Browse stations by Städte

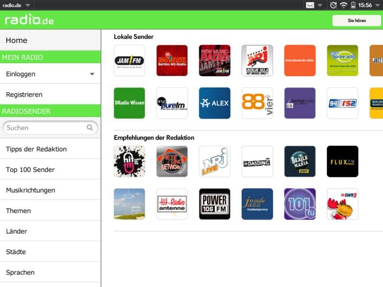50,252
